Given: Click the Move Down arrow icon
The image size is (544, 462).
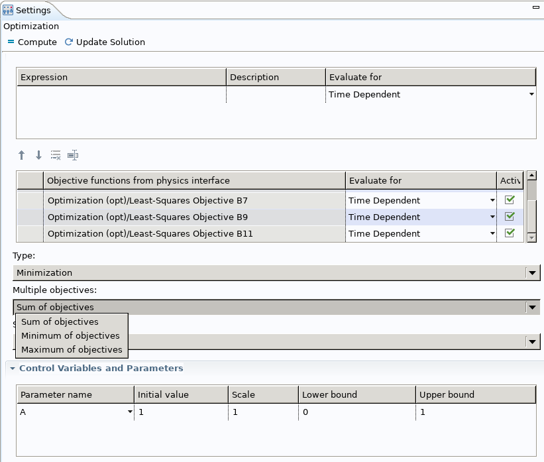Looking at the screenshot, I should (38, 155).
